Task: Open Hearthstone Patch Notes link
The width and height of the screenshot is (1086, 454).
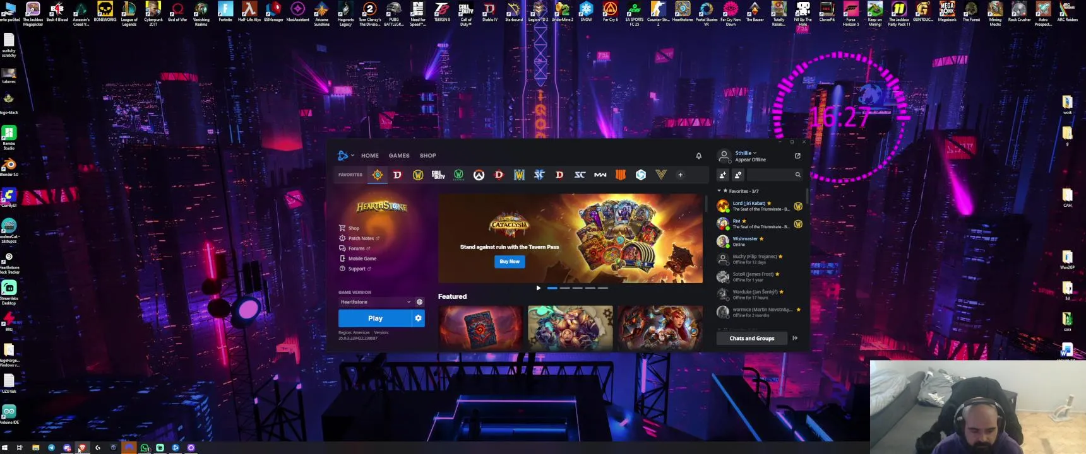Action: 359,238
